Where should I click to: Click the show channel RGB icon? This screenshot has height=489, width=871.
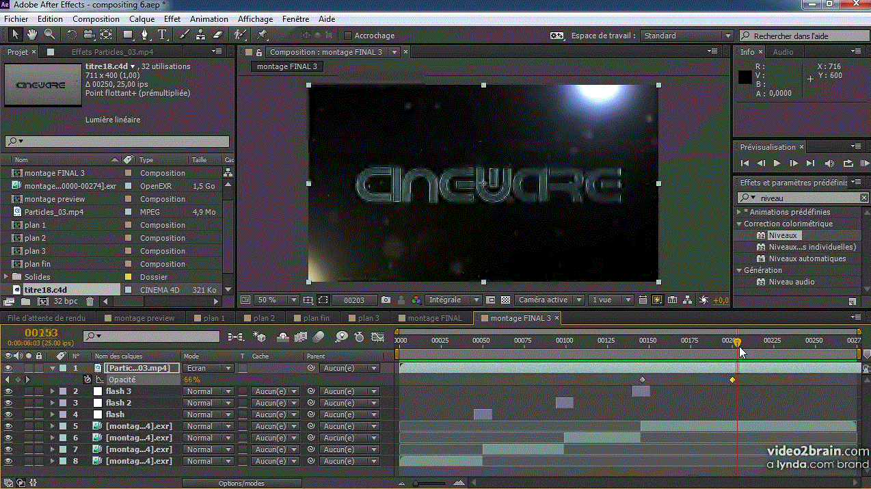point(416,300)
